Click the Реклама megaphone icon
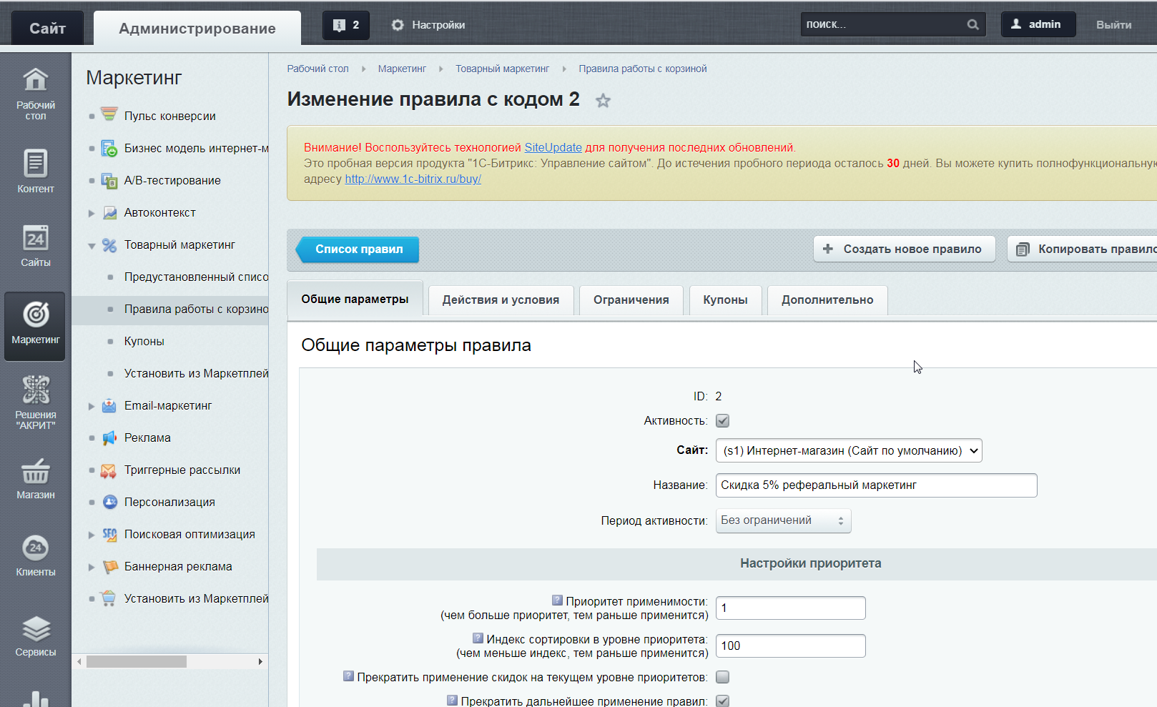1157x707 pixels. [x=109, y=437]
